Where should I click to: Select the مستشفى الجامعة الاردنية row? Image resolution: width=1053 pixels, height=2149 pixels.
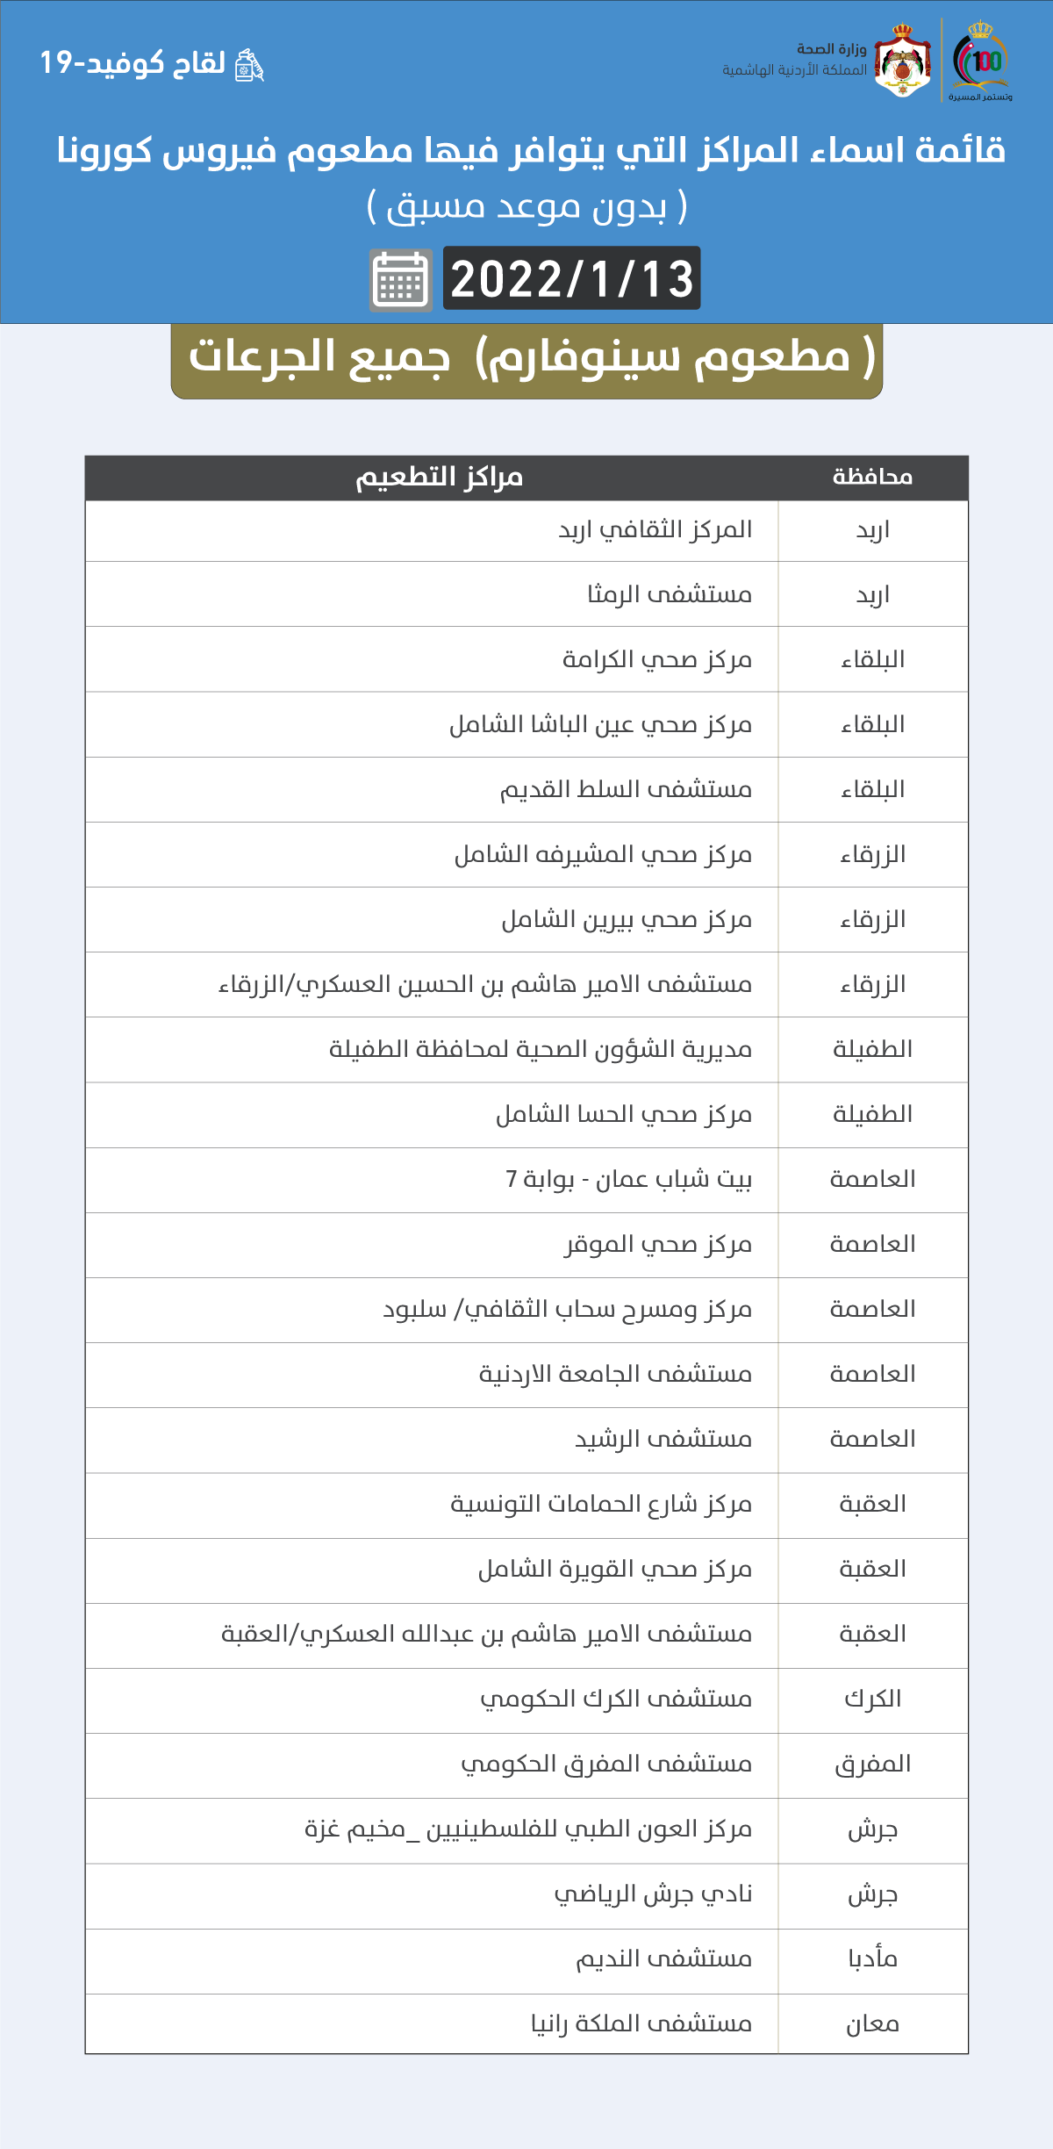coord(615,1375)
